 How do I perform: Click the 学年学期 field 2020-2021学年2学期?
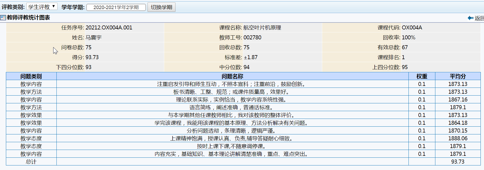click(116, 7)
